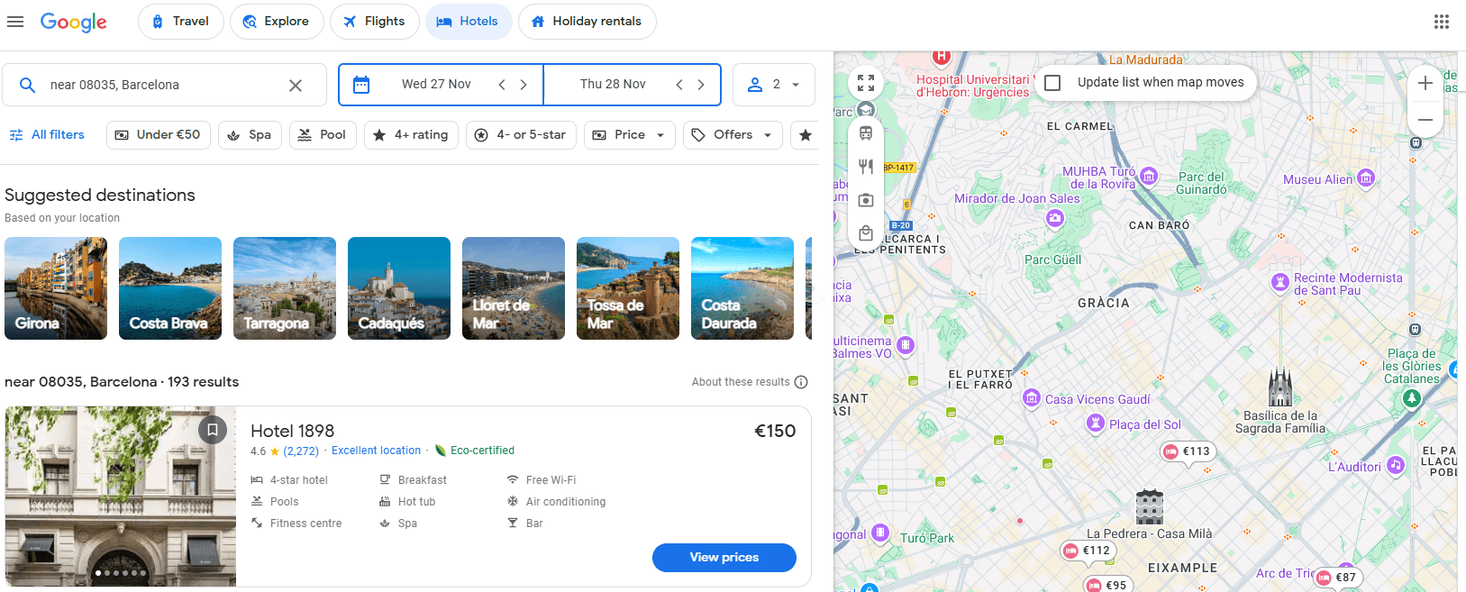Zoom out on the map
1466x592 pixels.
pos(1425,120)
